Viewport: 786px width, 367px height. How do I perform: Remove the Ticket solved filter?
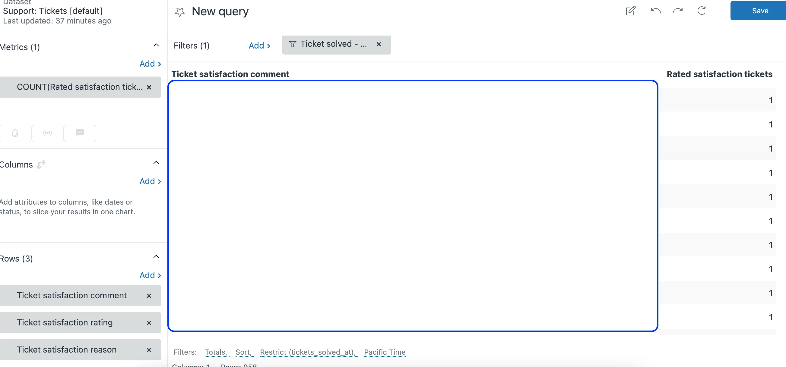coord(379,45)
